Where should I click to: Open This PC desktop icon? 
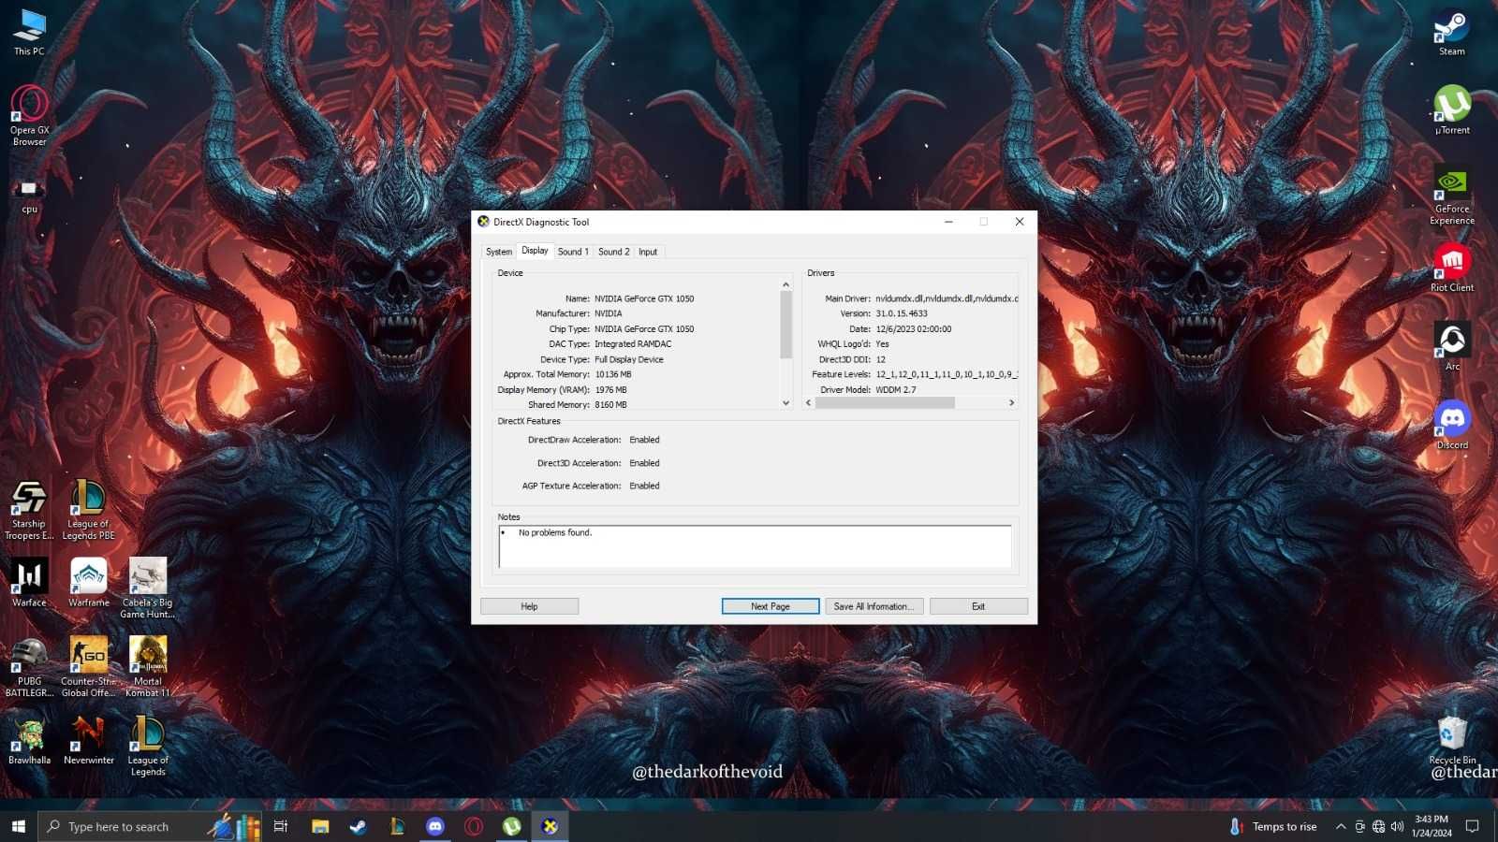tap(29, 33)
